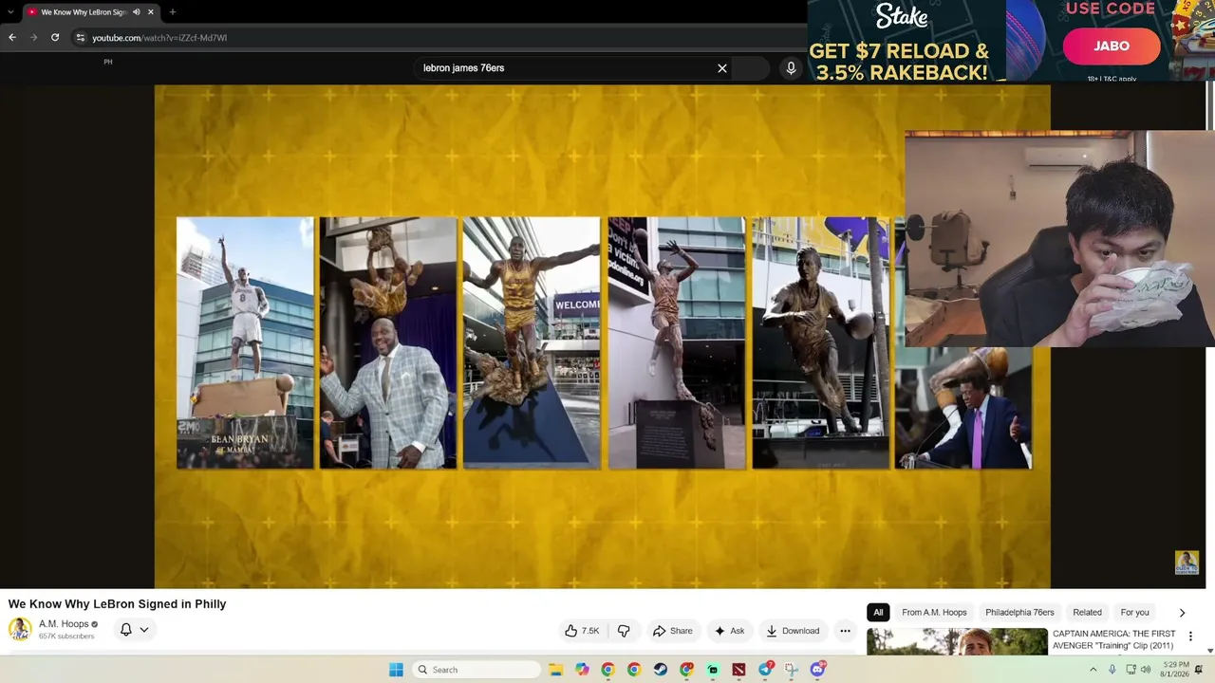Select the 'All' filter chip
Screen dimensions: 1215x683
click(878, 613)
